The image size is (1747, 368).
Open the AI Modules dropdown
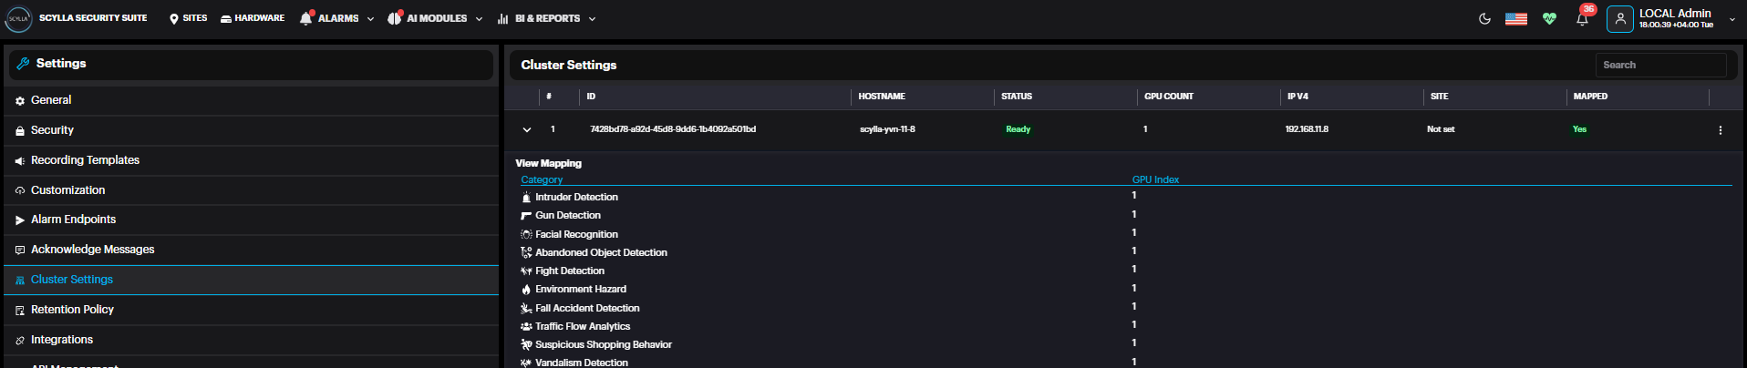[x=436, y=18]
